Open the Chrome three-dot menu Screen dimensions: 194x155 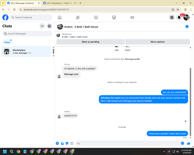pos(191,10)
